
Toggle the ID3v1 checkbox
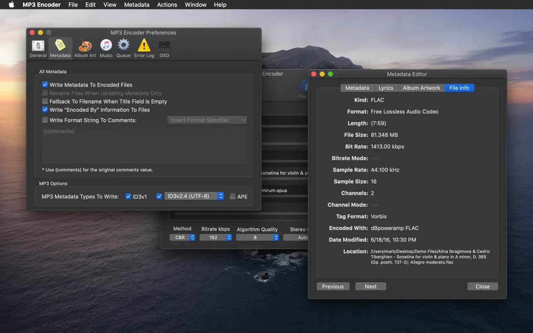click(128, 196)
